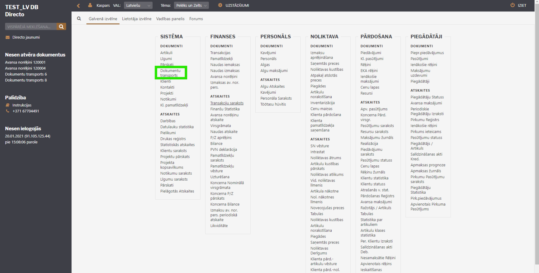Open the Latviešu language dropdown
The image size is (539, 273).
point(138,5)
